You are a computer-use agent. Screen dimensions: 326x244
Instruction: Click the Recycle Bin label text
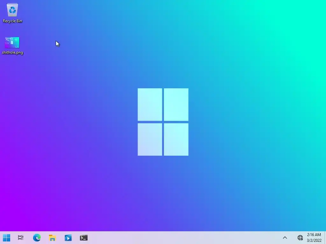coord(12,21)
